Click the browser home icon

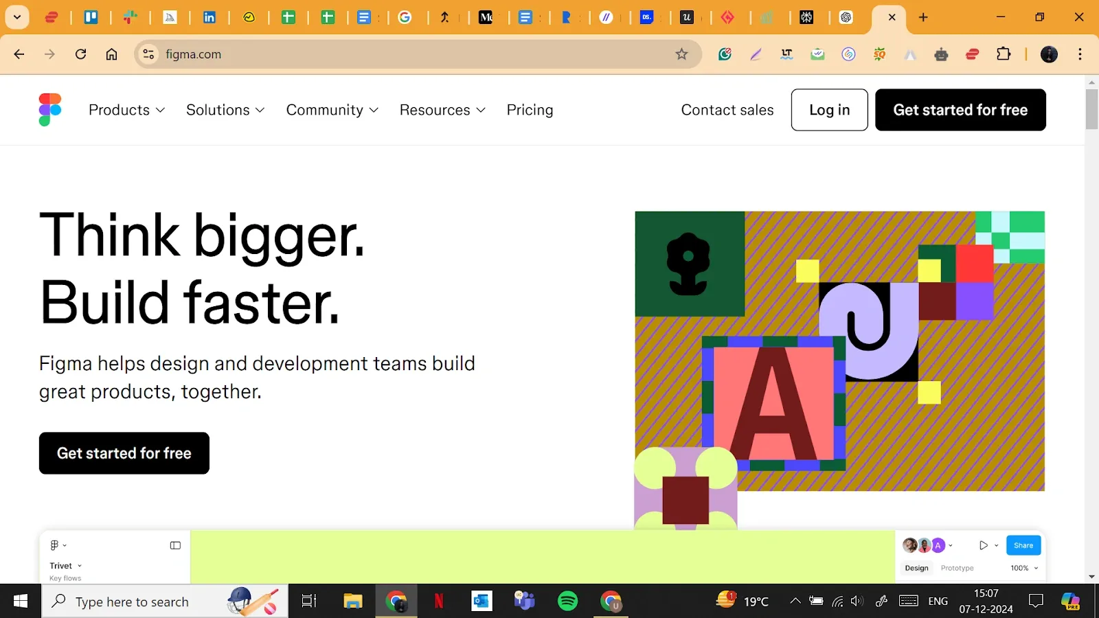coord(111,54)
